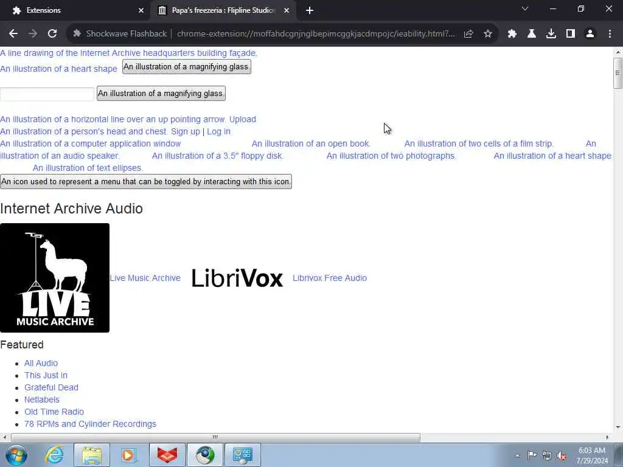Toggle the side panel icon
Image resolution: width=623 pixels, height=467 pixels.
pyautogui.click(x=571, y=34)
